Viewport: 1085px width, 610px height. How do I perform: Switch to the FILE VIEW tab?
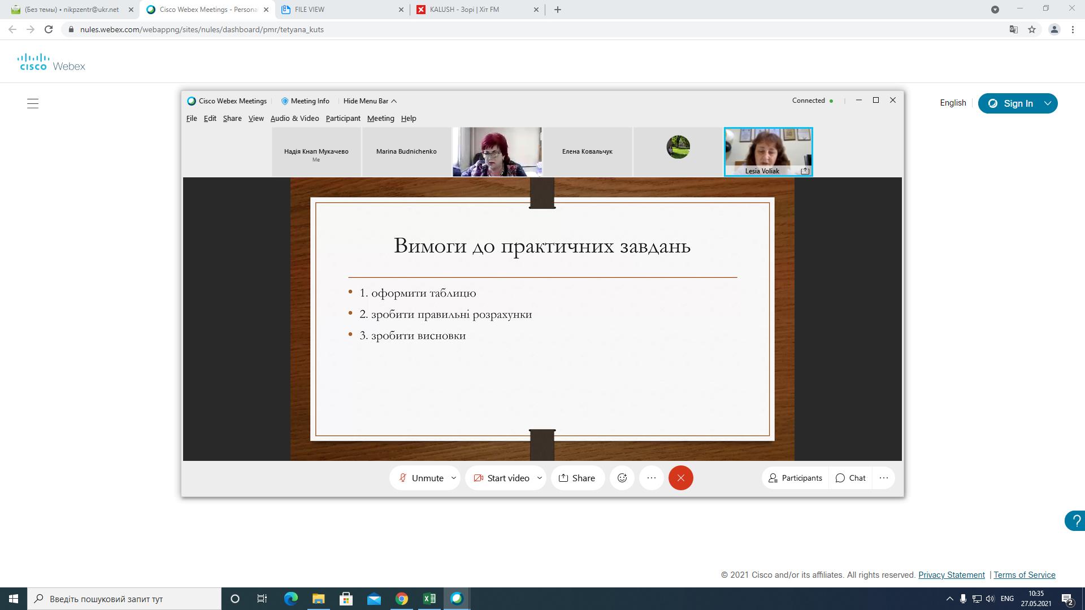point(342,10)
